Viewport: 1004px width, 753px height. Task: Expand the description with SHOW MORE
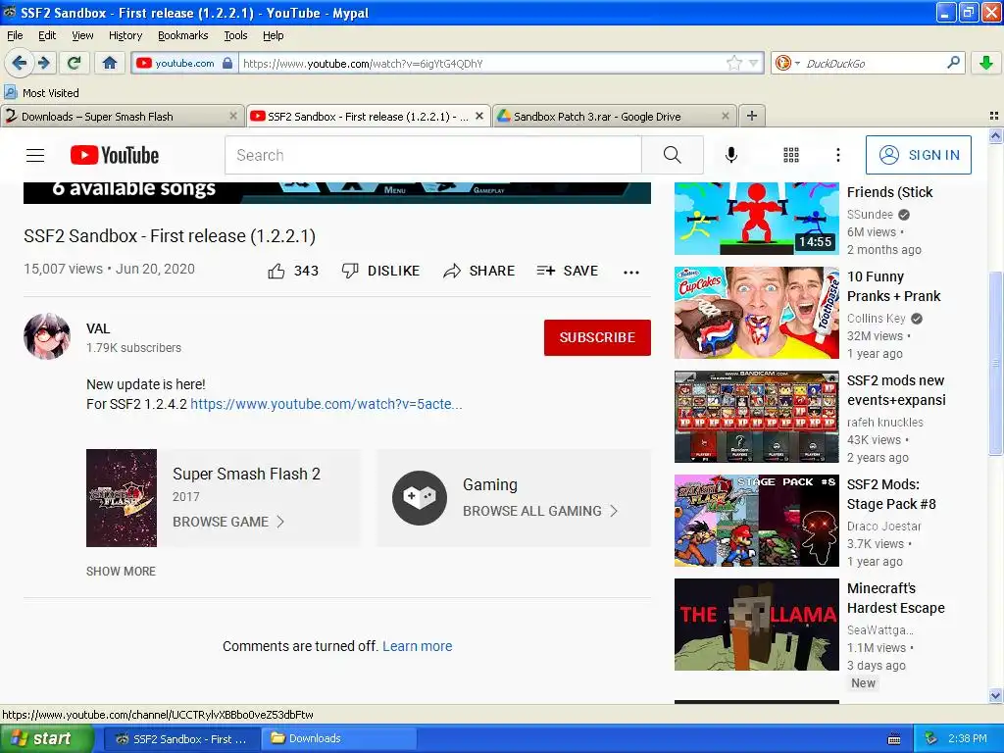[x=121, y=572]
